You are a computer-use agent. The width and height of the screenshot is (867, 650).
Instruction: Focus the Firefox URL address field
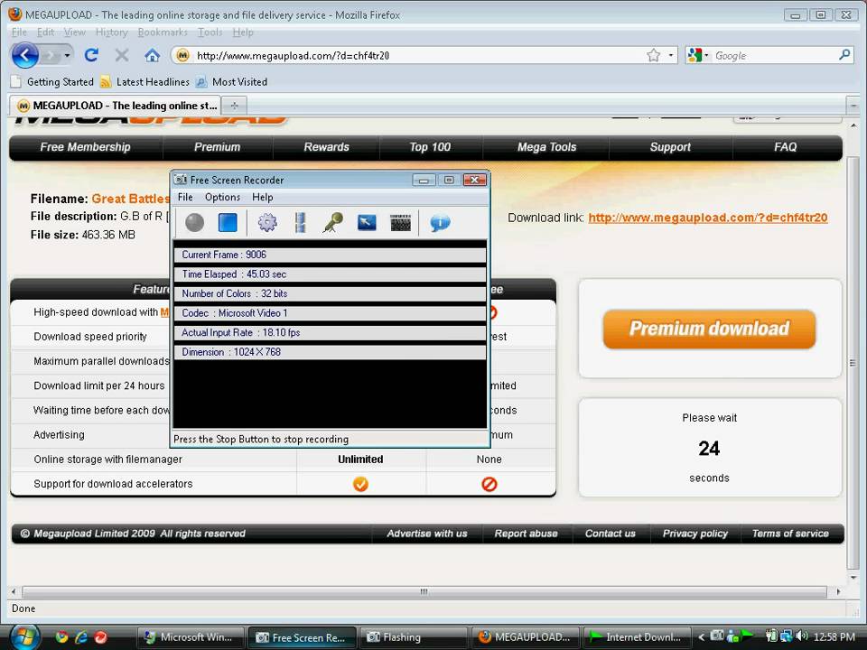point(418,55)
